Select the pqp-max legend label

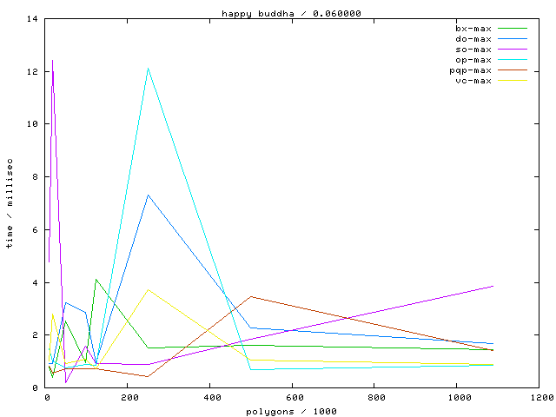[x=471, y=70]
